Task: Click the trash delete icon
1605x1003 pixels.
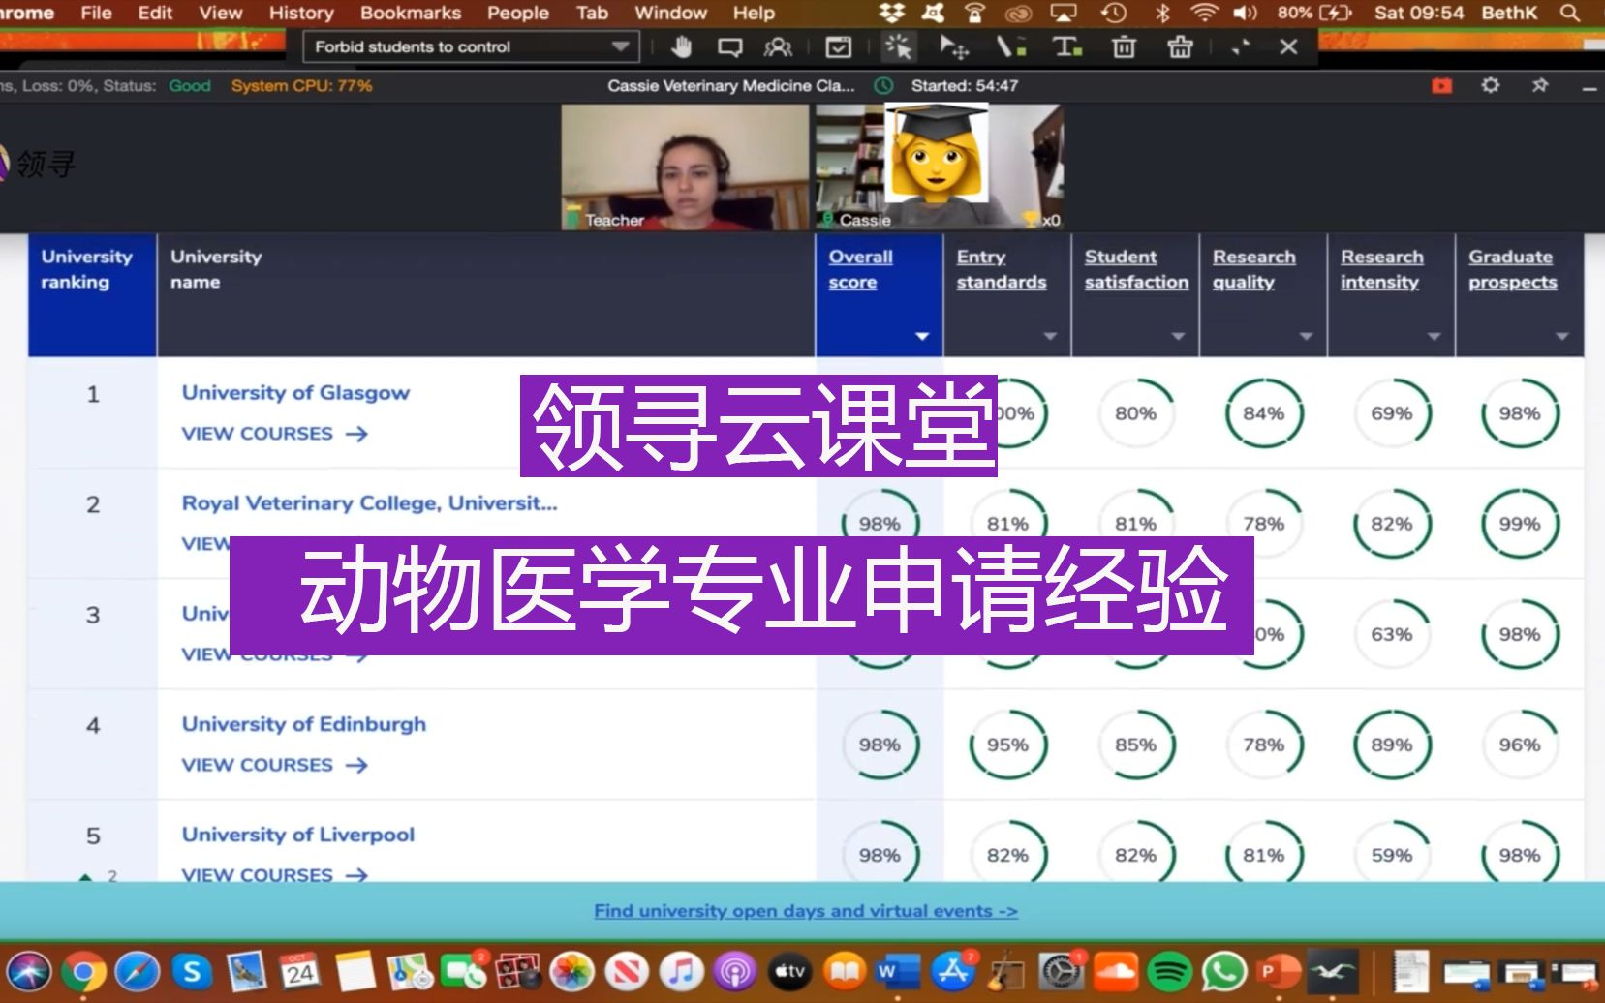Action: (x=1124, y=46)
